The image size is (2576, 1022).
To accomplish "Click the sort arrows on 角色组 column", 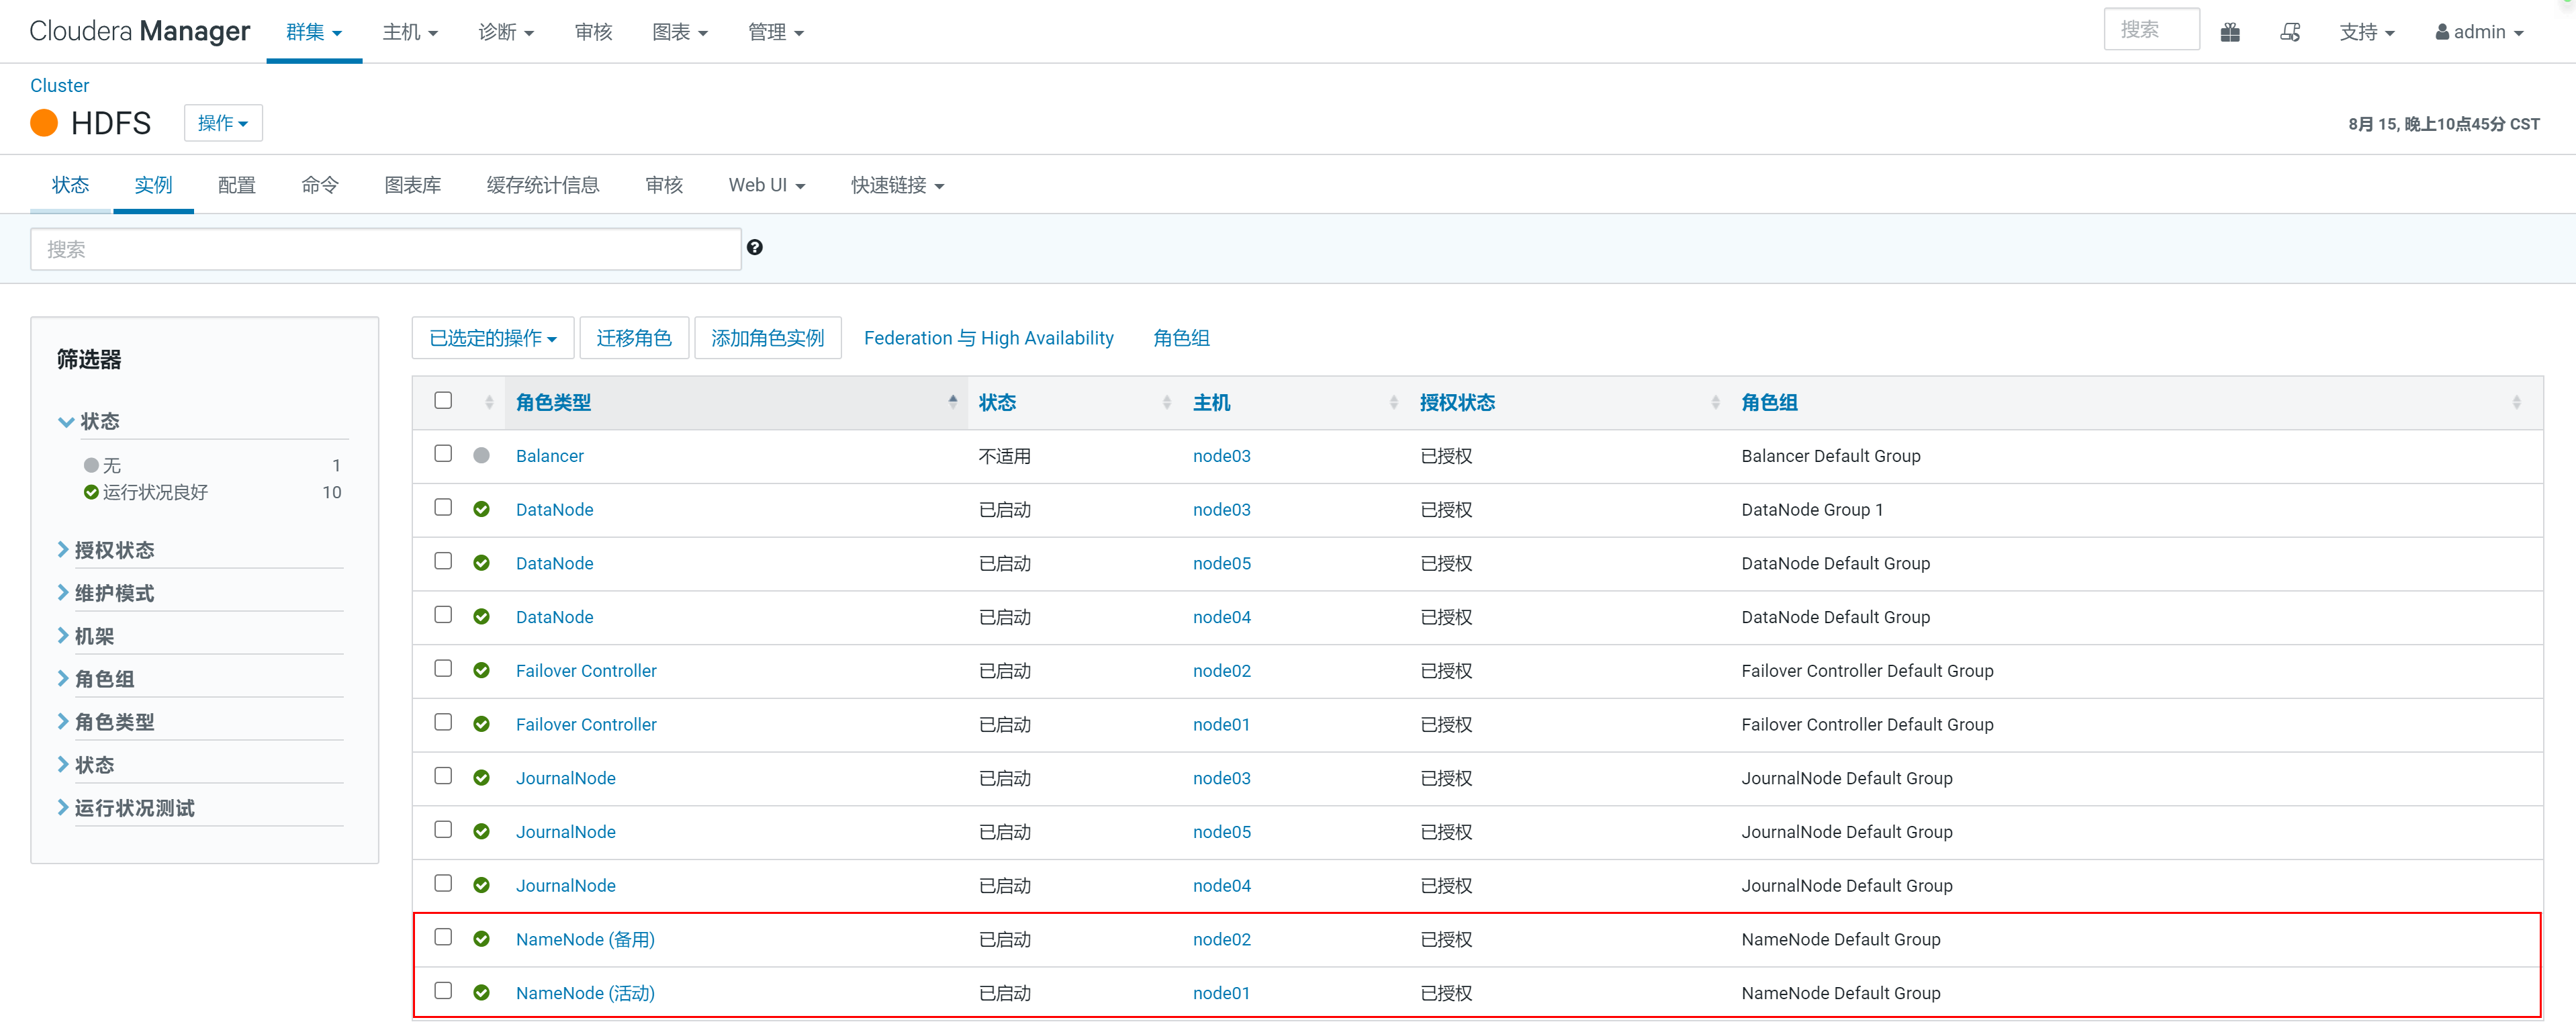I will point(2516,402).
